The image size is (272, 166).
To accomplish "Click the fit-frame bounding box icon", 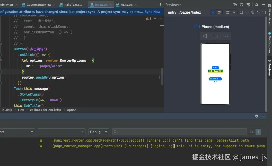I will [241, 12].
